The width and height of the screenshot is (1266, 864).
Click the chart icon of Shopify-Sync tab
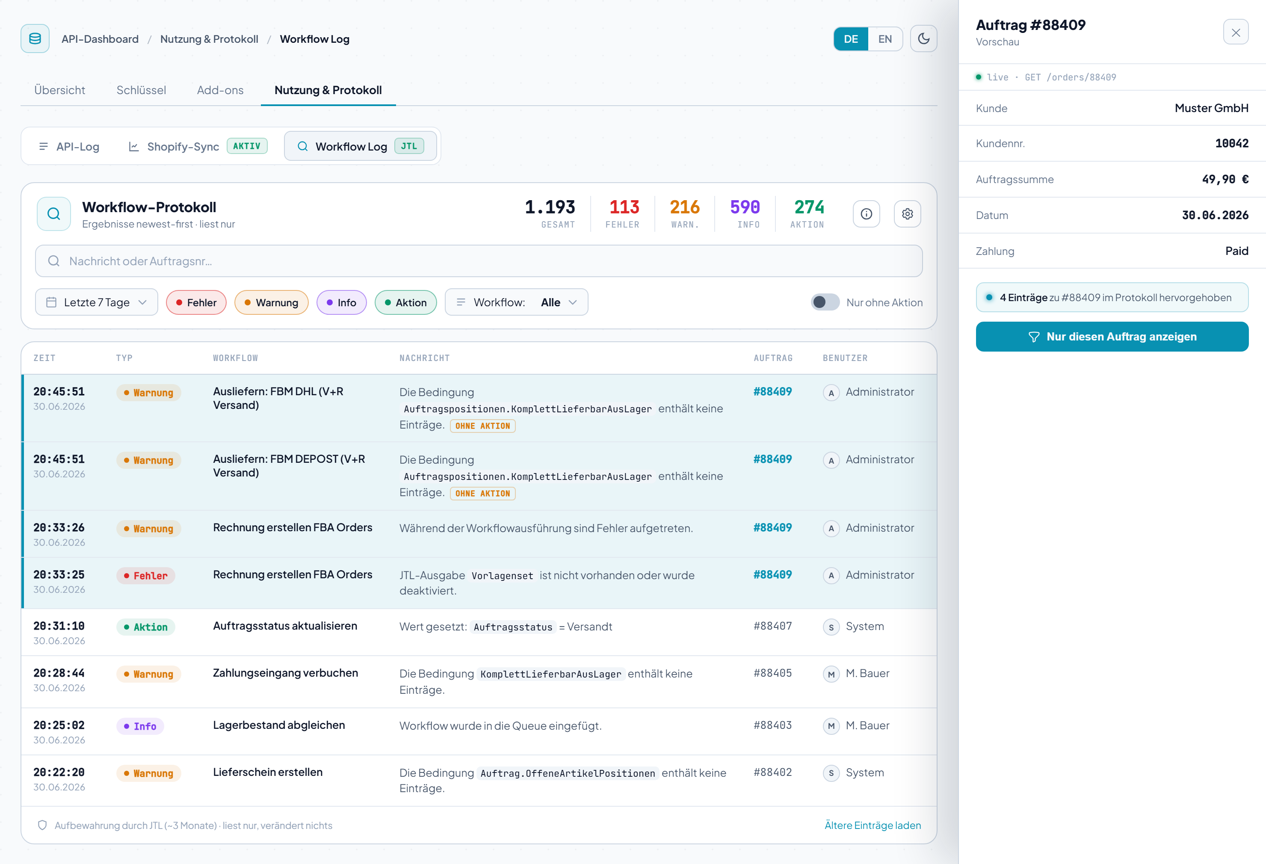pyautogui.click(x=133, y=147)
